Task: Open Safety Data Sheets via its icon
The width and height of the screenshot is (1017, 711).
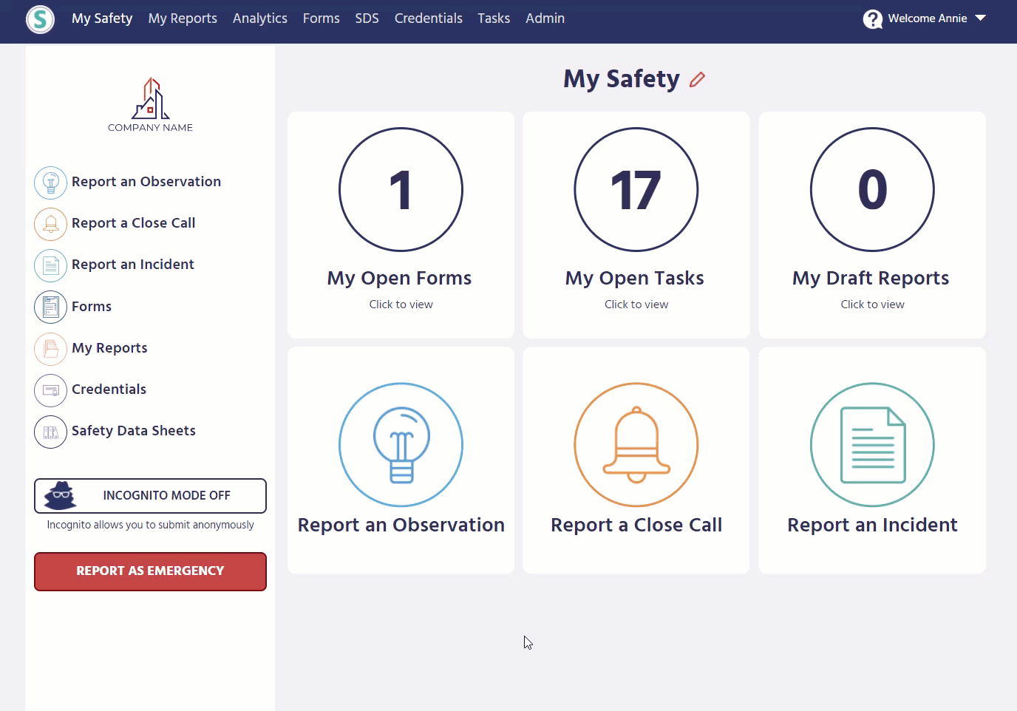Action: click(50, 432)
